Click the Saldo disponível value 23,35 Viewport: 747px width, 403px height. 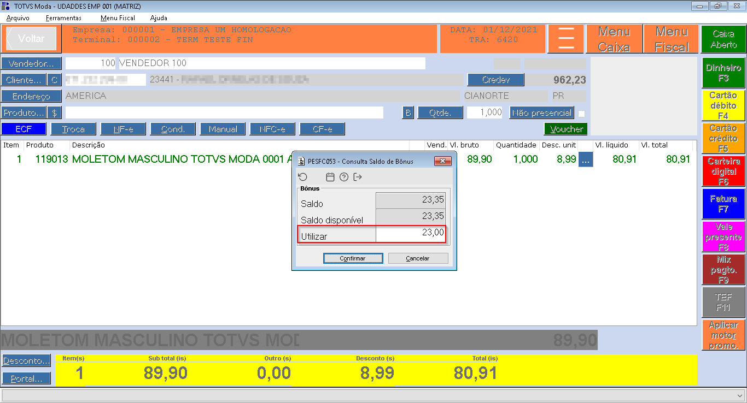pyautogui.click(x=411, y=217)
